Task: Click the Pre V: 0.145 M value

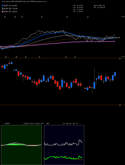Action: click(x=99, y=7)
